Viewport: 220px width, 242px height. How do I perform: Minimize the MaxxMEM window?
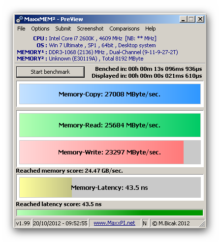(183, 19)
